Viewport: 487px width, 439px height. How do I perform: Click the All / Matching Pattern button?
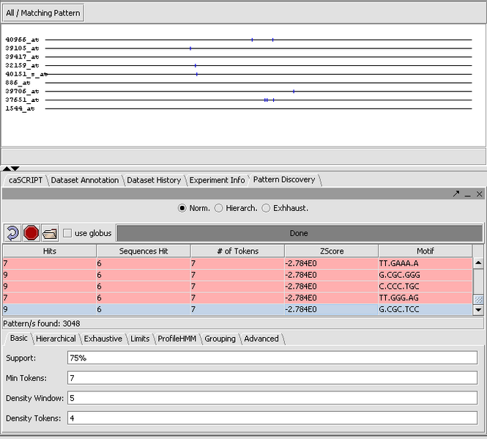(43, 13)
